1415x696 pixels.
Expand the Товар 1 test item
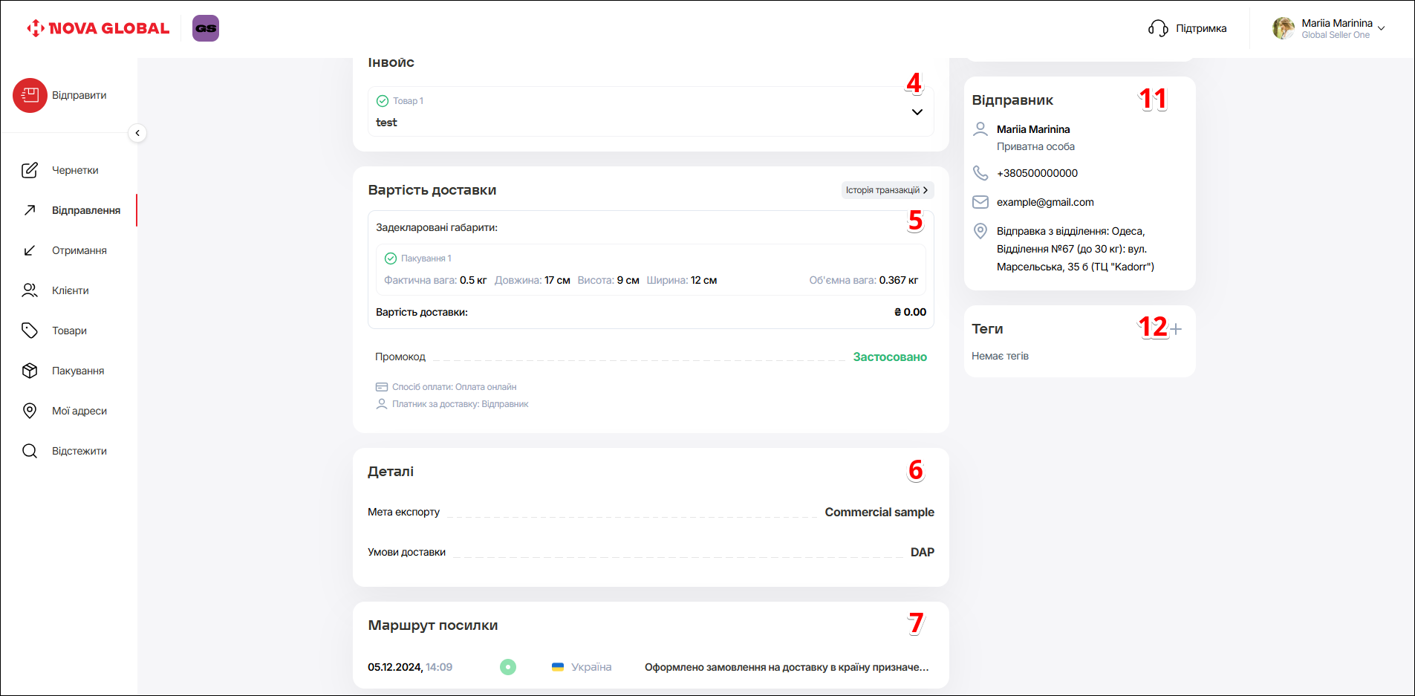917,112
